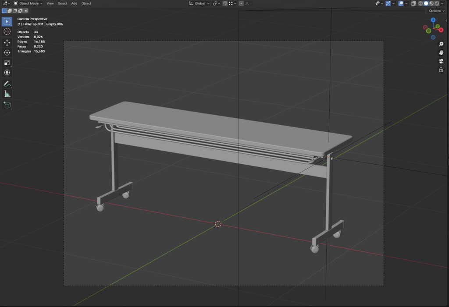The image size is (449, 307).
Task: Click the Vertices count 8,026
Action: [x=38, y=37]
